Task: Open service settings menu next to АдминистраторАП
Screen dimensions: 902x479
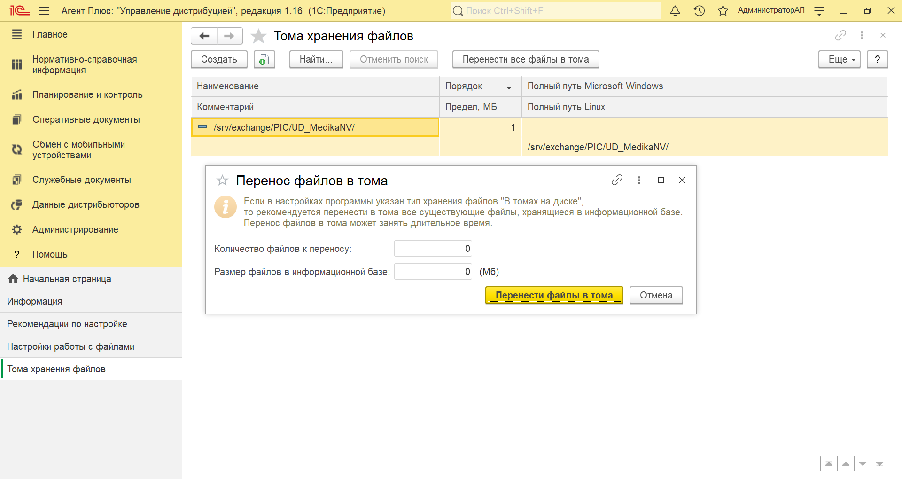Action: 819,10
